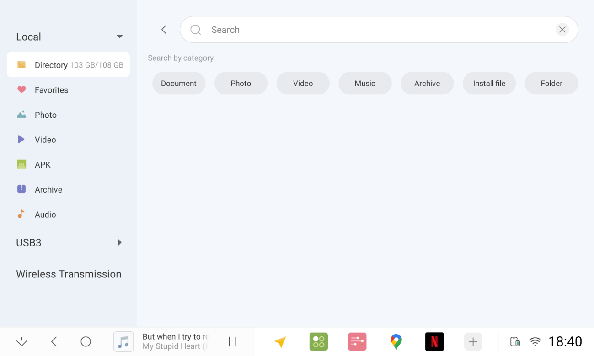The image size is (594, 356).
Task: Click the 18:40 clock
Action: (565, 341)
